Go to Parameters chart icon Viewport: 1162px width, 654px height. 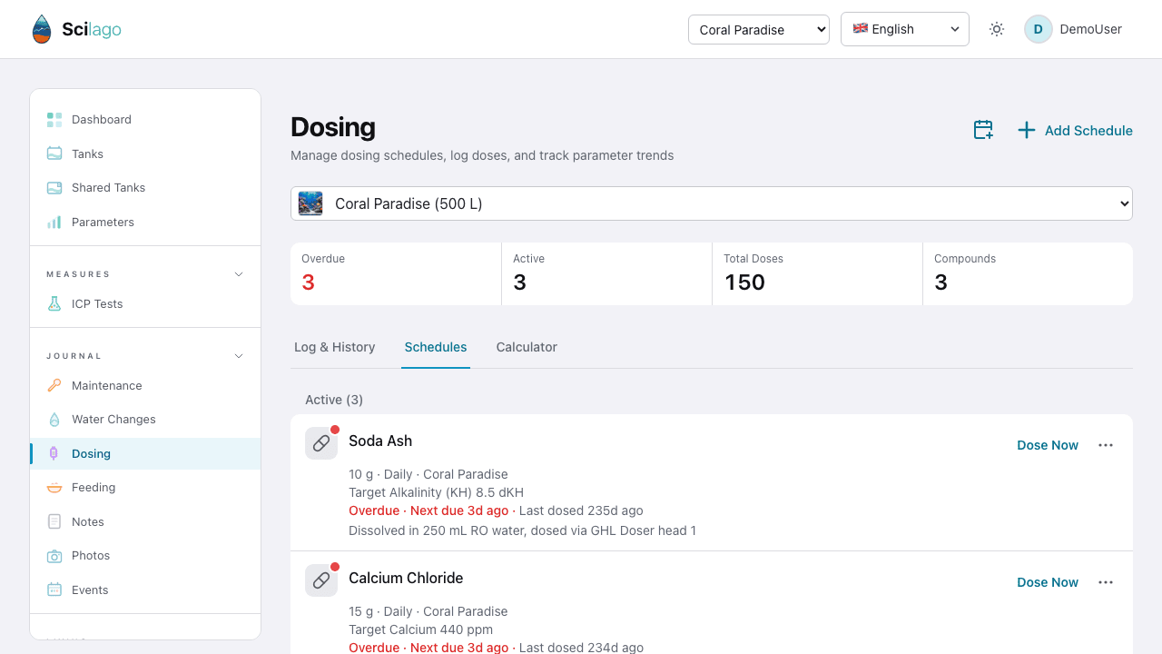54,222
